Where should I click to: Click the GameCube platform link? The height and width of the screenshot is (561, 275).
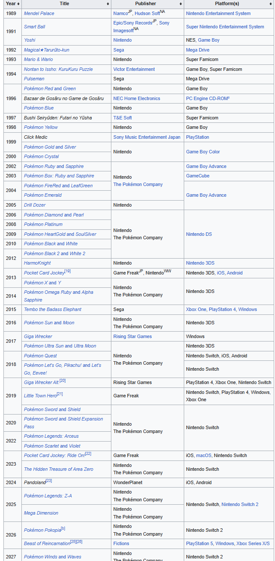pos(197,176)
